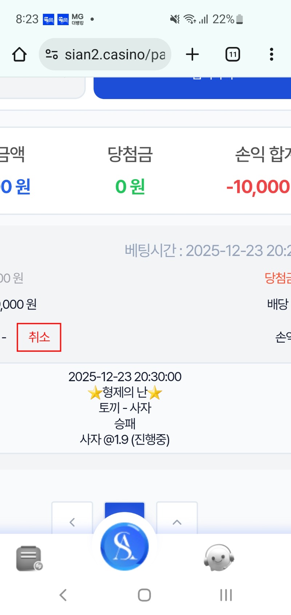This screenshot has width=291, height=615.
Task: Tap the sian2.casino URL address field
Action: click(115, 55)
